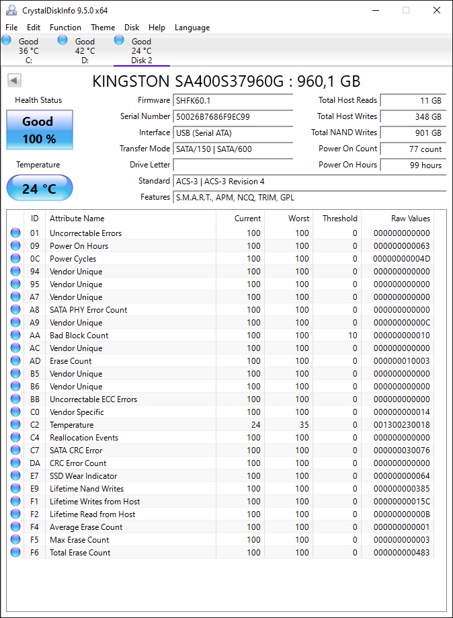
Task: Open the File menu
Action: 11,28
